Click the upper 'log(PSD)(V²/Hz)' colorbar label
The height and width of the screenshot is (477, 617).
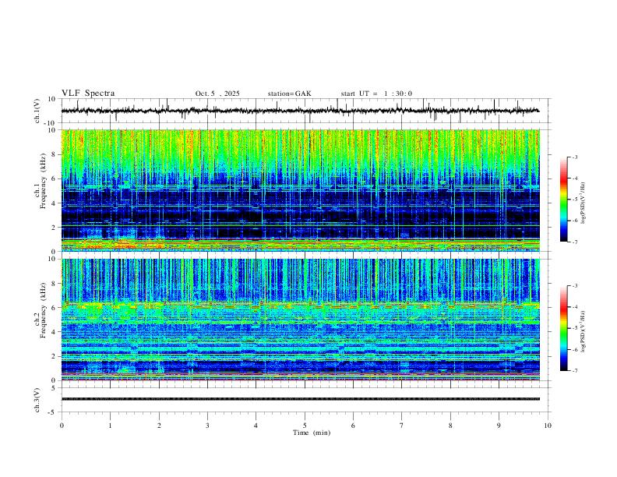(584, 203)
